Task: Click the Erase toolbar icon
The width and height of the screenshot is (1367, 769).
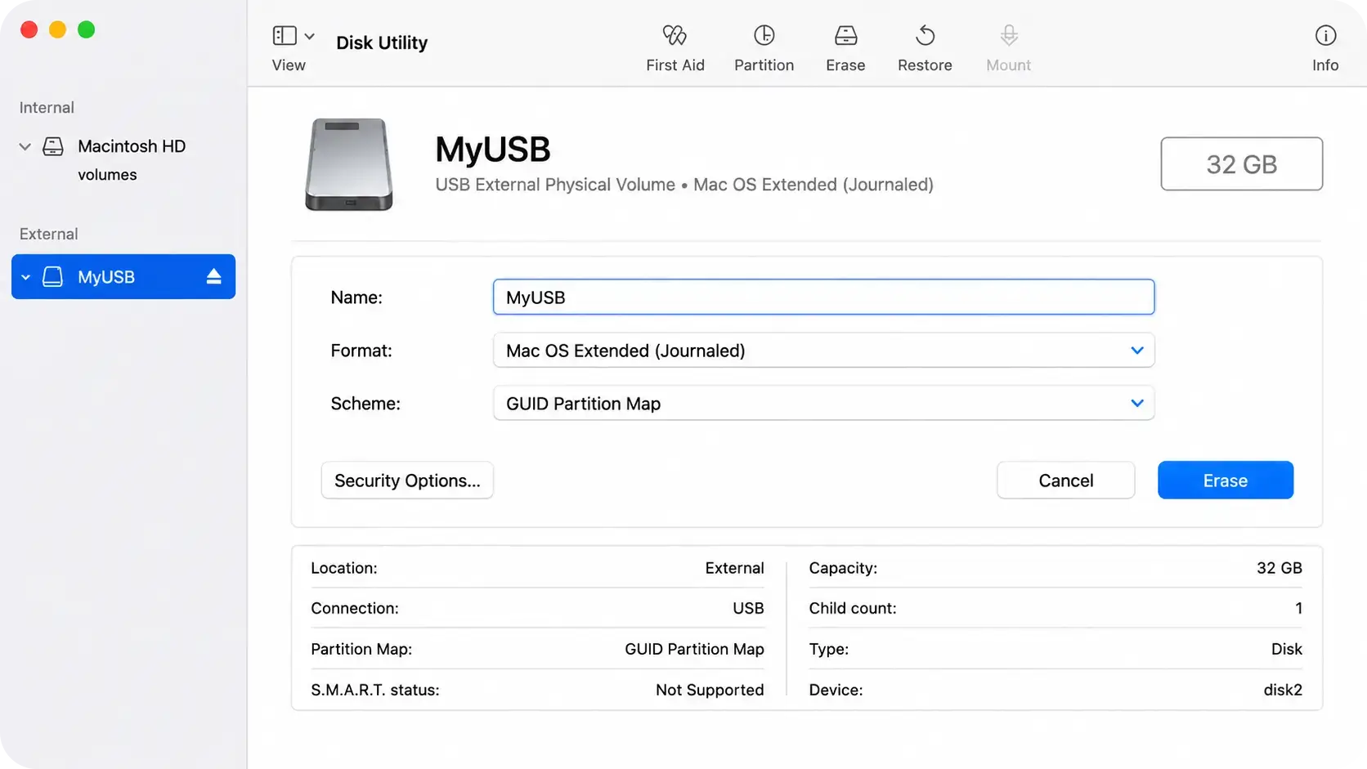Action: (x=845, y=35)
